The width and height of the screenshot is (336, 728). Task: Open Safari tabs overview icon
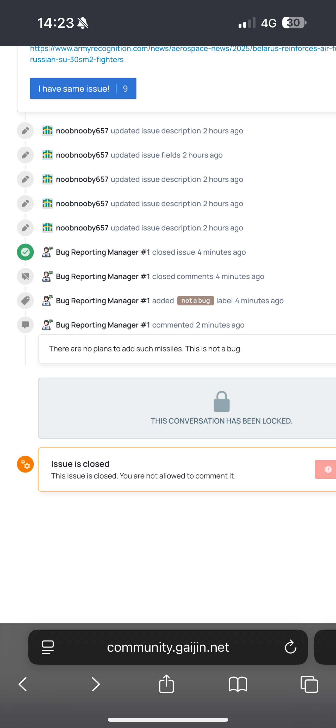pos(309,684)
